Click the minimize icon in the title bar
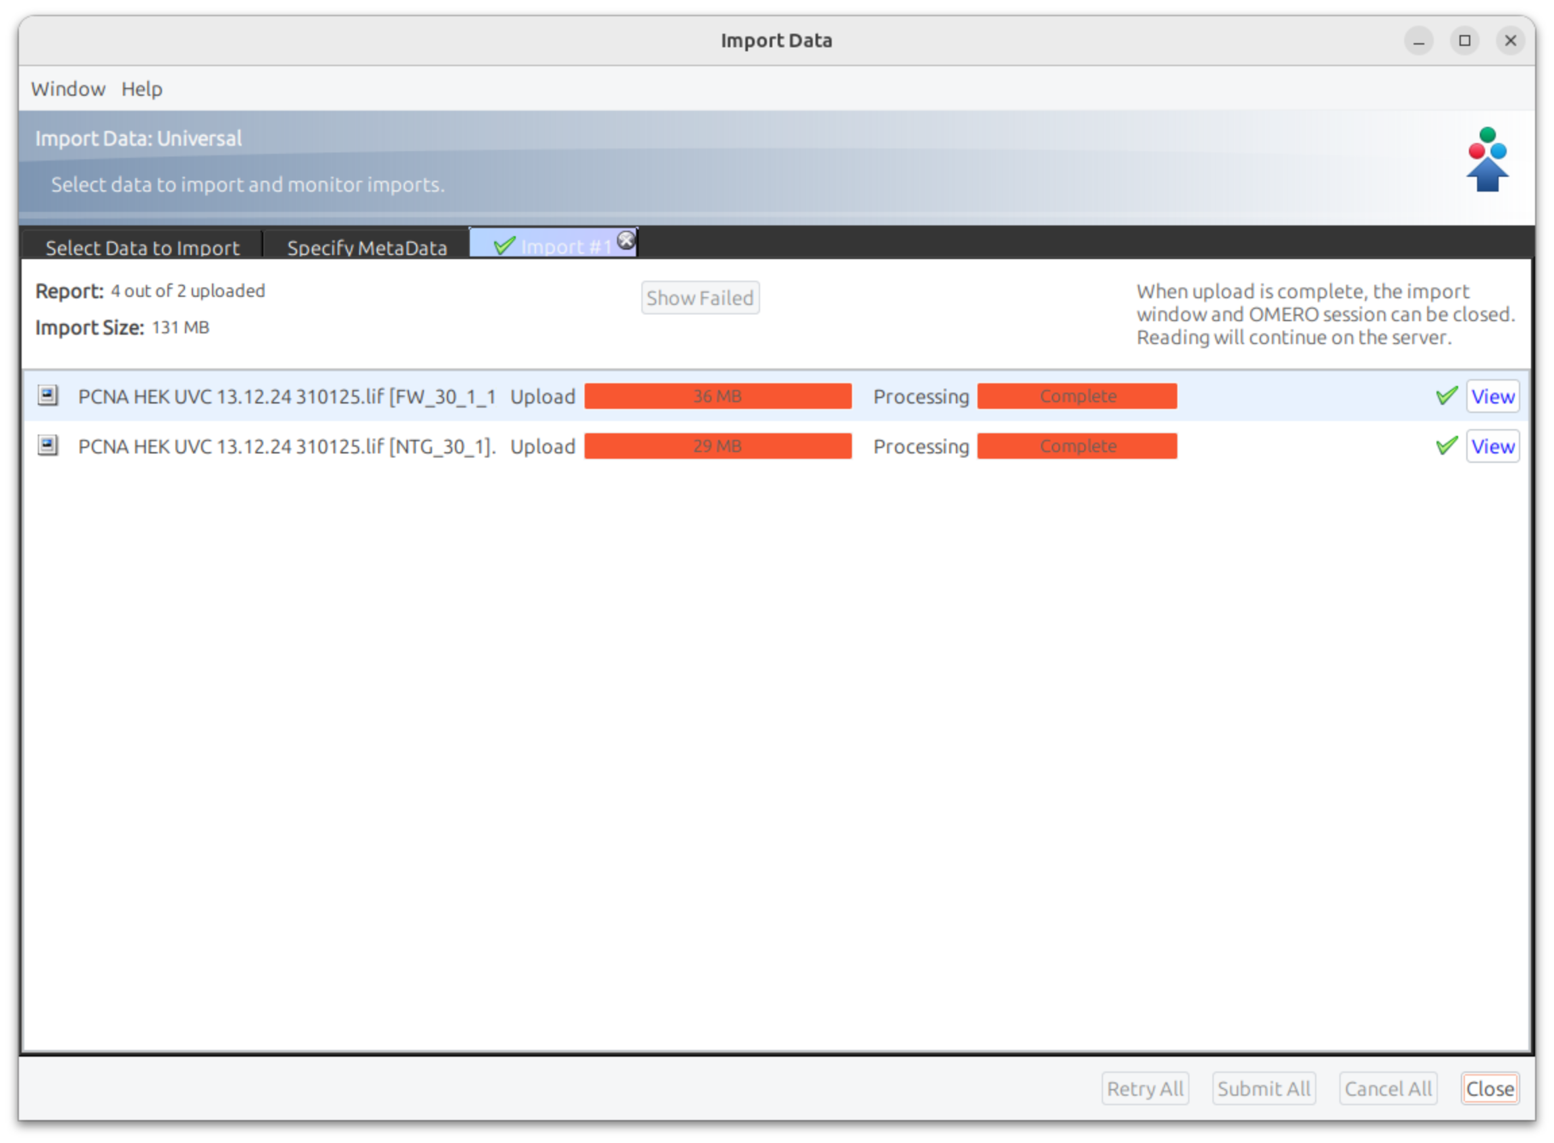The height and width of the screenshot is (1143, 1554). [x=1419, y=40]
